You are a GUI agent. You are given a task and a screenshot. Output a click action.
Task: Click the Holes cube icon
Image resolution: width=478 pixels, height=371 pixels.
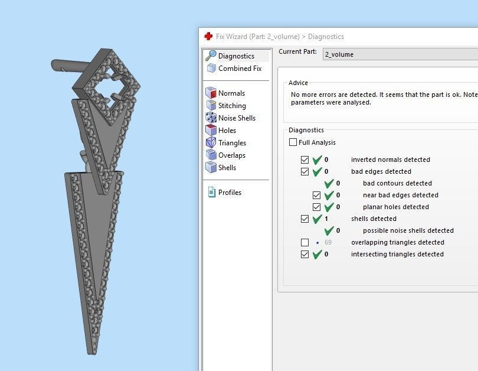click(211, 131)
